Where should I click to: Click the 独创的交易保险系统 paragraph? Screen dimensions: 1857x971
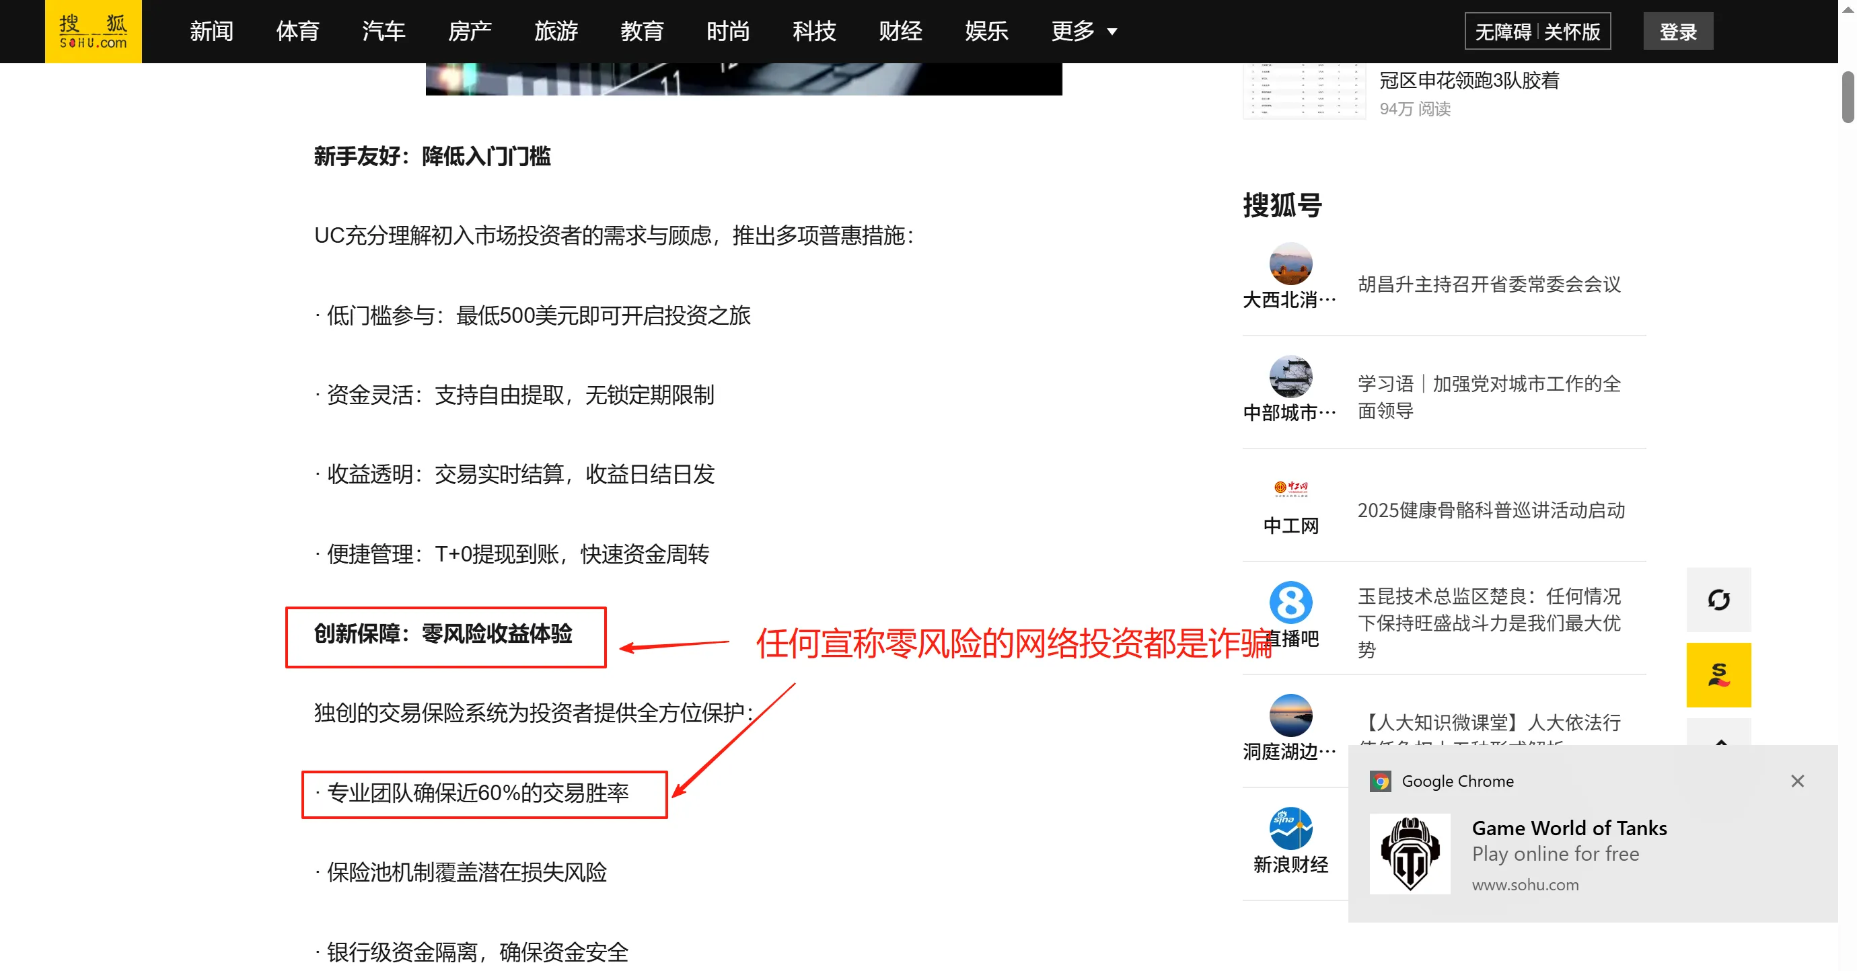[x=534, y=713]
